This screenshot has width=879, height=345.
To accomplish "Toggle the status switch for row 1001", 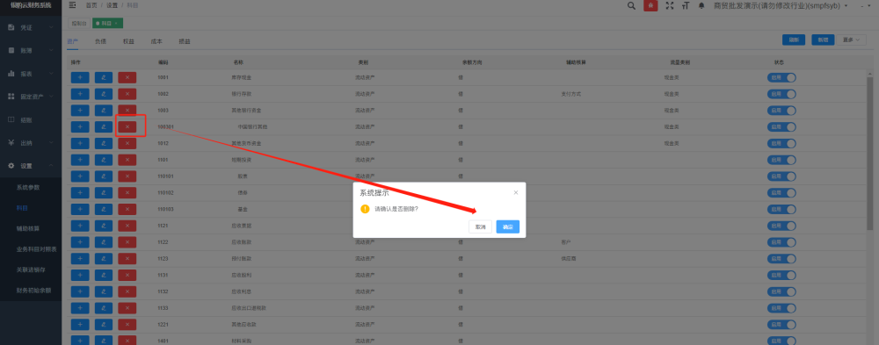I will pos(781,78).
